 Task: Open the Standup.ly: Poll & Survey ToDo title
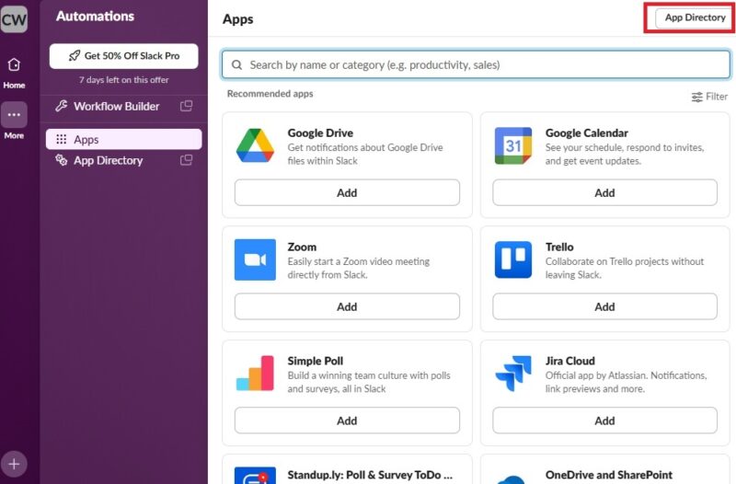point(370,475)
